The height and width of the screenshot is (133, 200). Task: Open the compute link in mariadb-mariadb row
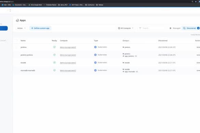[68, 71]
